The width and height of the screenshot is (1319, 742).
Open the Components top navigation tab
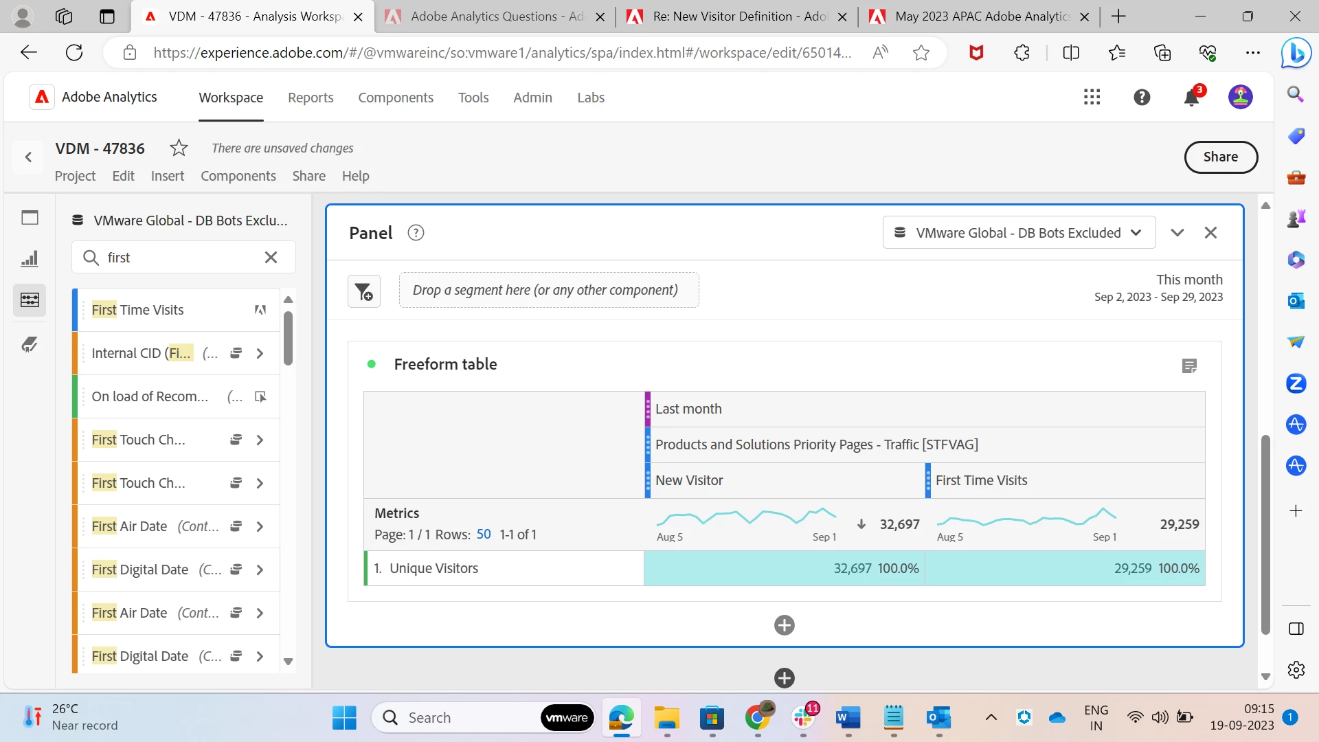pyautogui.click(x=395, y=98)
